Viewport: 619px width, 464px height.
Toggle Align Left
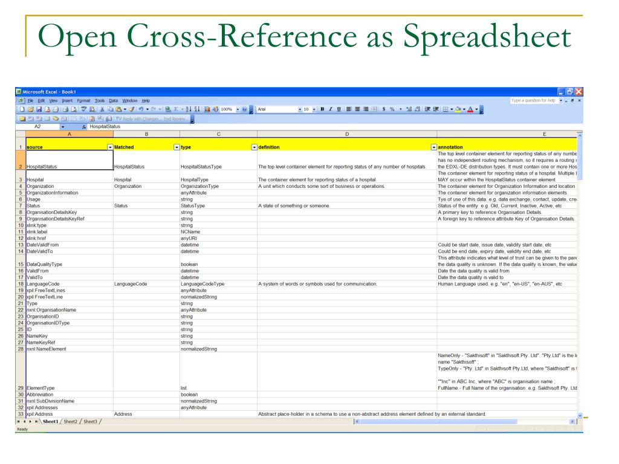(x=349, y=109)
